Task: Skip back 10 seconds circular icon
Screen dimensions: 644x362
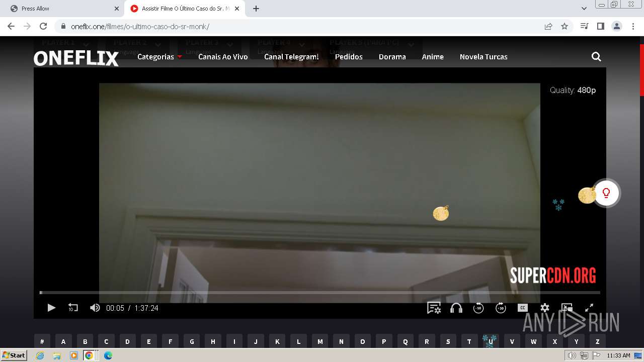Action: 478,308
